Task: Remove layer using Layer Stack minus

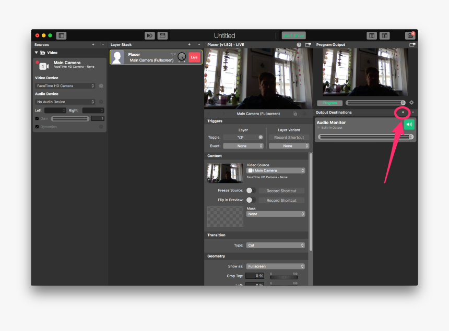Action: (x=199, y=45)
